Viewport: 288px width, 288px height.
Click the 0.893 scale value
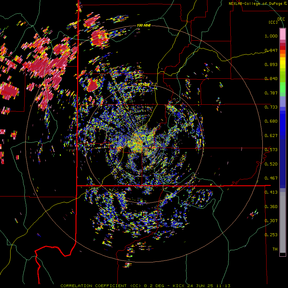pos(271,64)
